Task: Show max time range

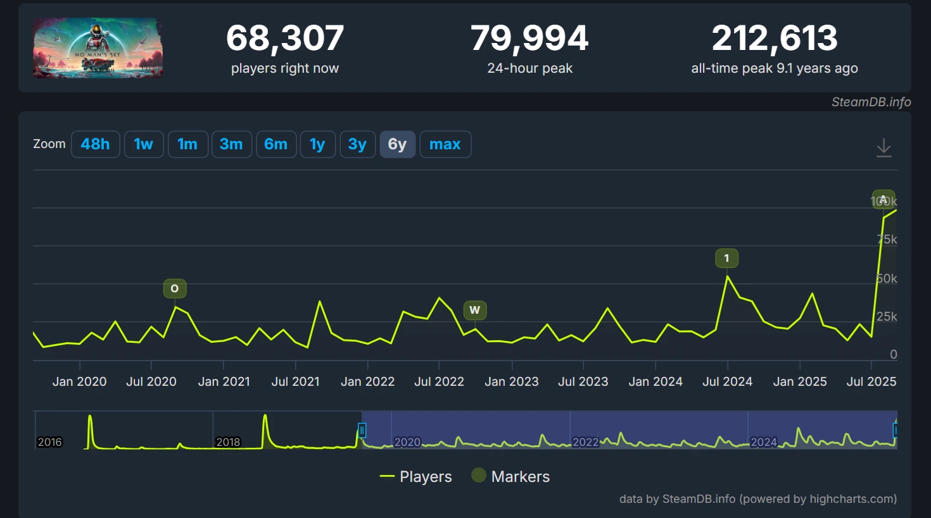Action: (x=445, y=144)
